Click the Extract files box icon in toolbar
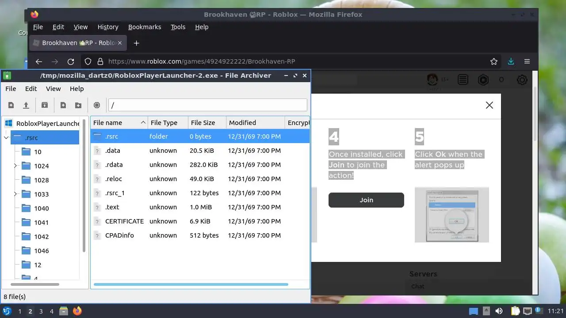This screenshot has width=566, height=318. coord(45,105)
